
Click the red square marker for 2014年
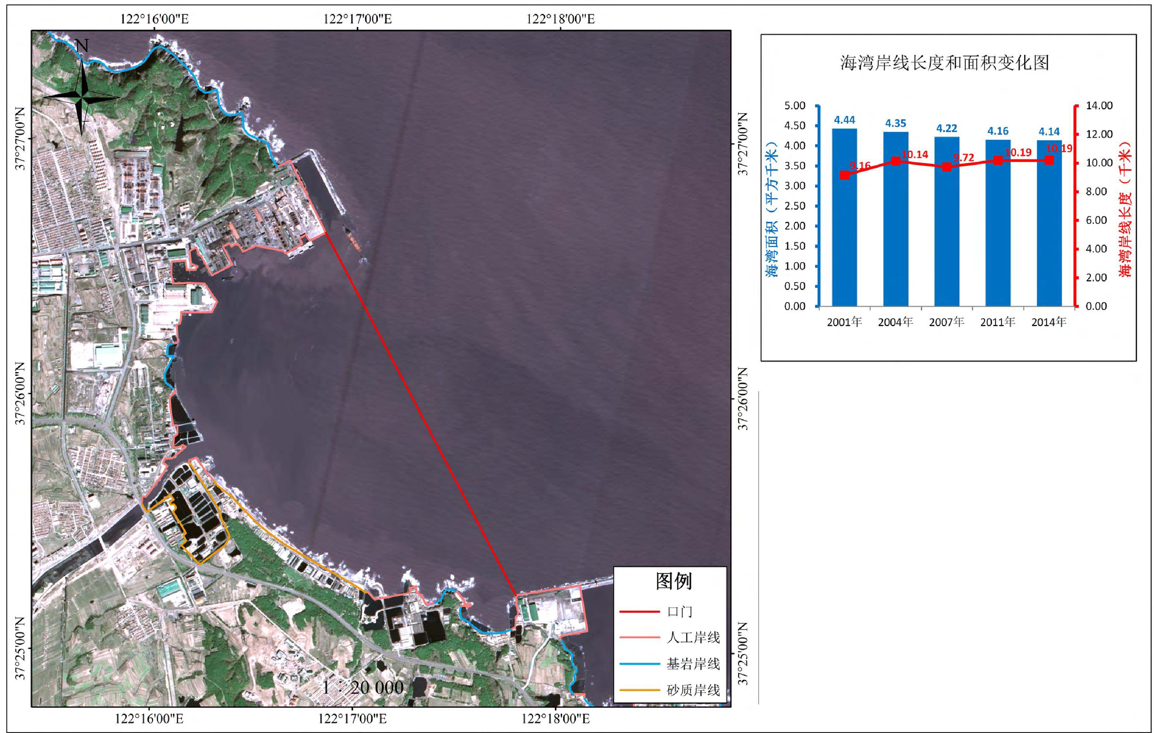pos(1049,160)
